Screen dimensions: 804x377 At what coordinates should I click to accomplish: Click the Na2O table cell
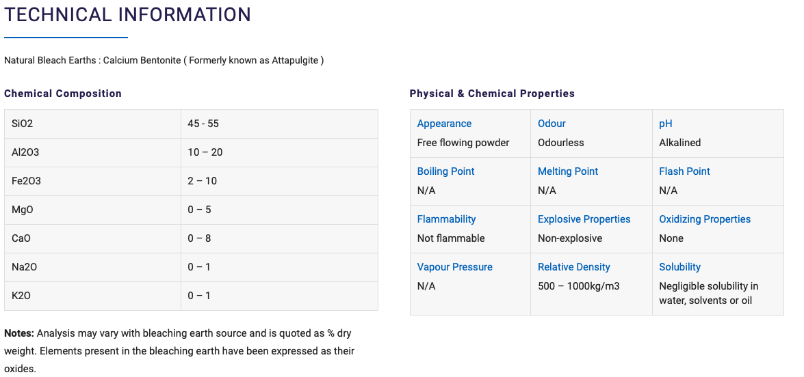point(92,267)
